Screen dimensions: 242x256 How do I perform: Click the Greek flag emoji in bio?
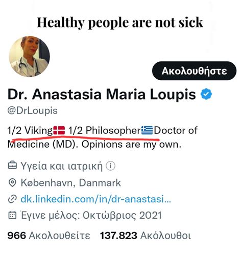(147, 130)
